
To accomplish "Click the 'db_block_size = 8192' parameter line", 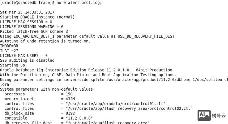I will [x=39, y=113].
